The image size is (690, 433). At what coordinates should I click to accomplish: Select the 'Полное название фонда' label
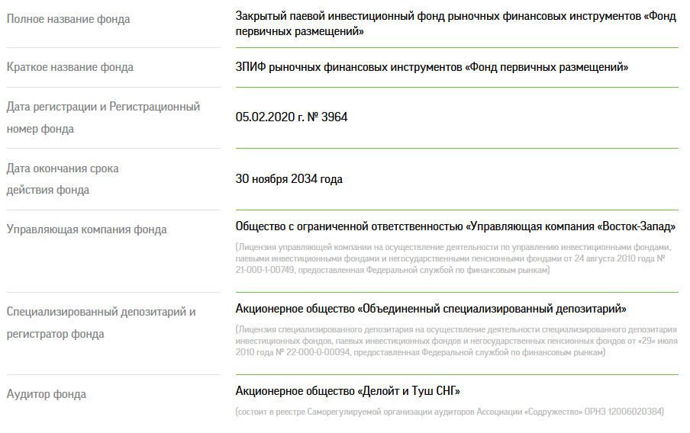tap(68, 19)
